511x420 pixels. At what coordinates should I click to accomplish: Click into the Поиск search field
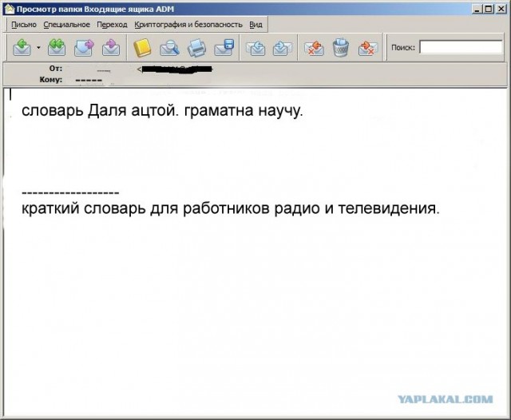[461, 47]
